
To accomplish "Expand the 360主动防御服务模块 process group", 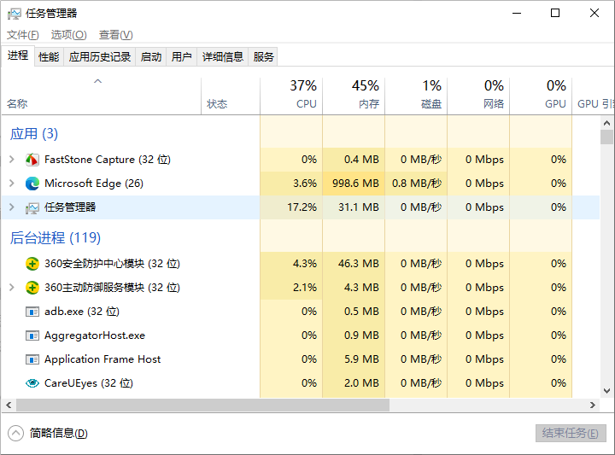I will coord(12,288).
